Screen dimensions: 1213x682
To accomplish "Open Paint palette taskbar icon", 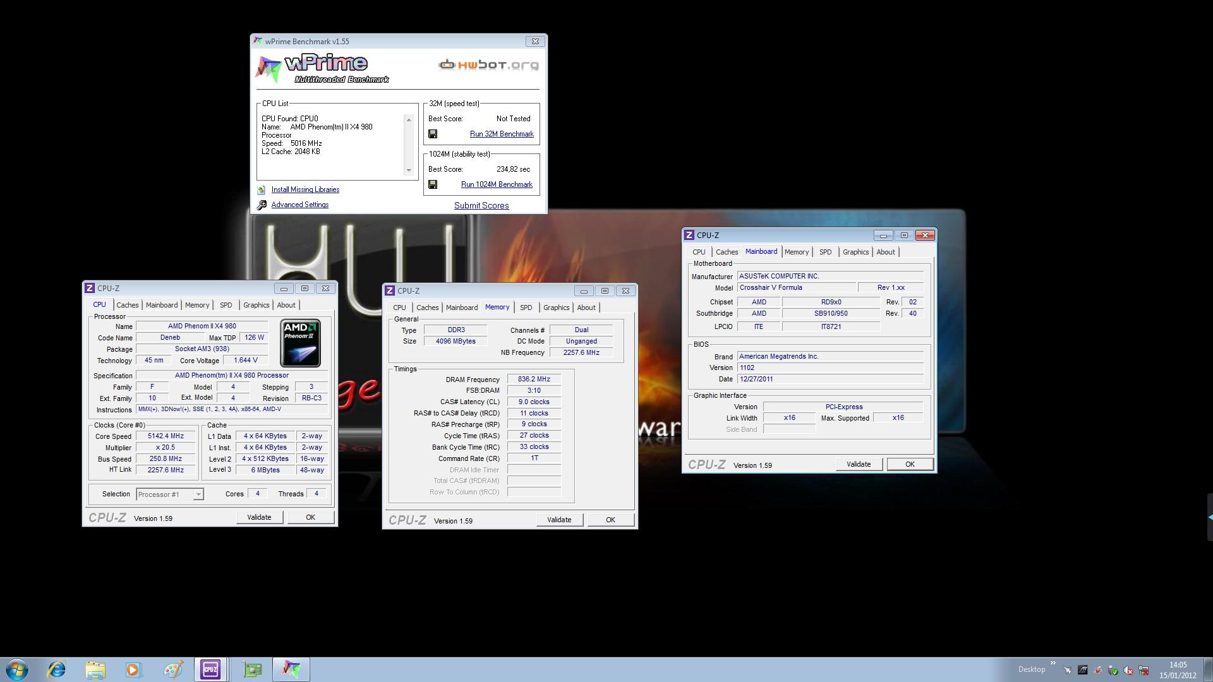I will coord(172,669).
